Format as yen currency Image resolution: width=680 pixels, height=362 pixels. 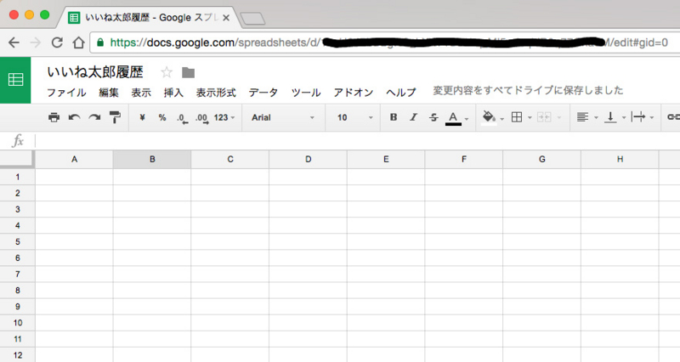[x=142, y=117]
